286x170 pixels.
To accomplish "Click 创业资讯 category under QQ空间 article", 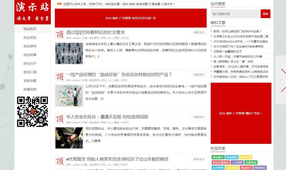I will [x=94, y=38].
